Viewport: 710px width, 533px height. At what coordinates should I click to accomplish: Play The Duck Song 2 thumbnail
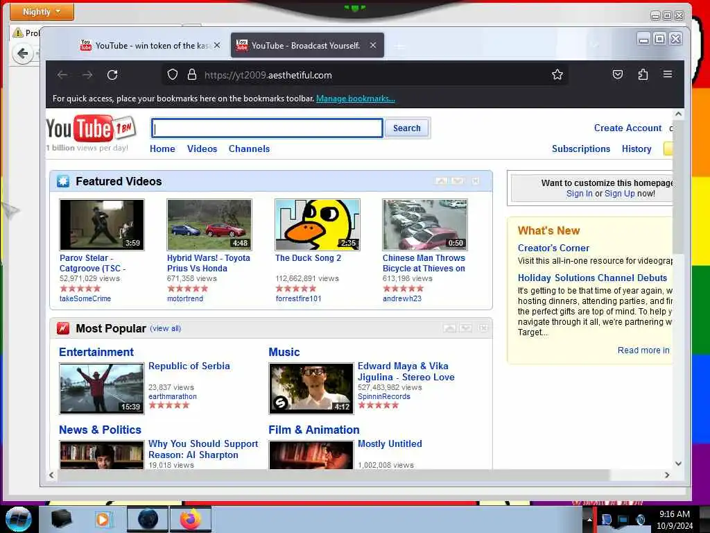pos(318,225)
